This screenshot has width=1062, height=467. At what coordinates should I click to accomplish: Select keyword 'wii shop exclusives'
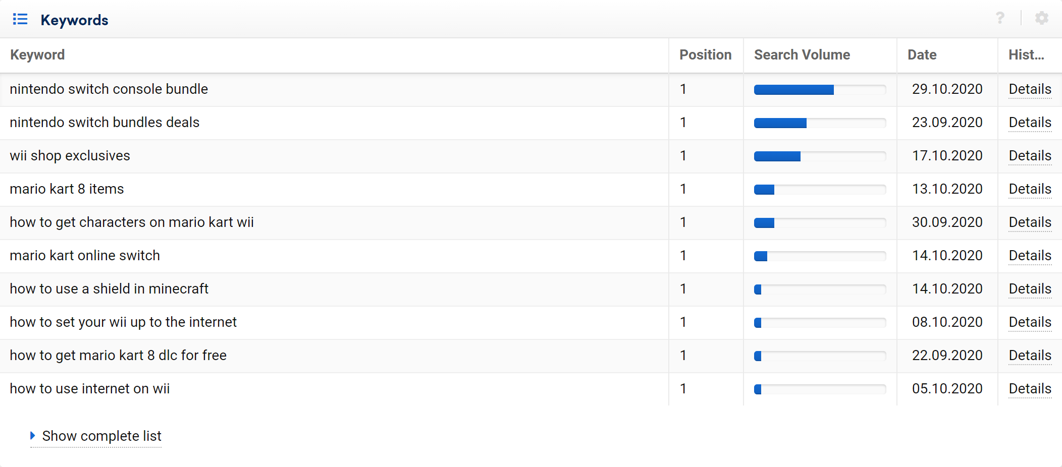[70, 156]
